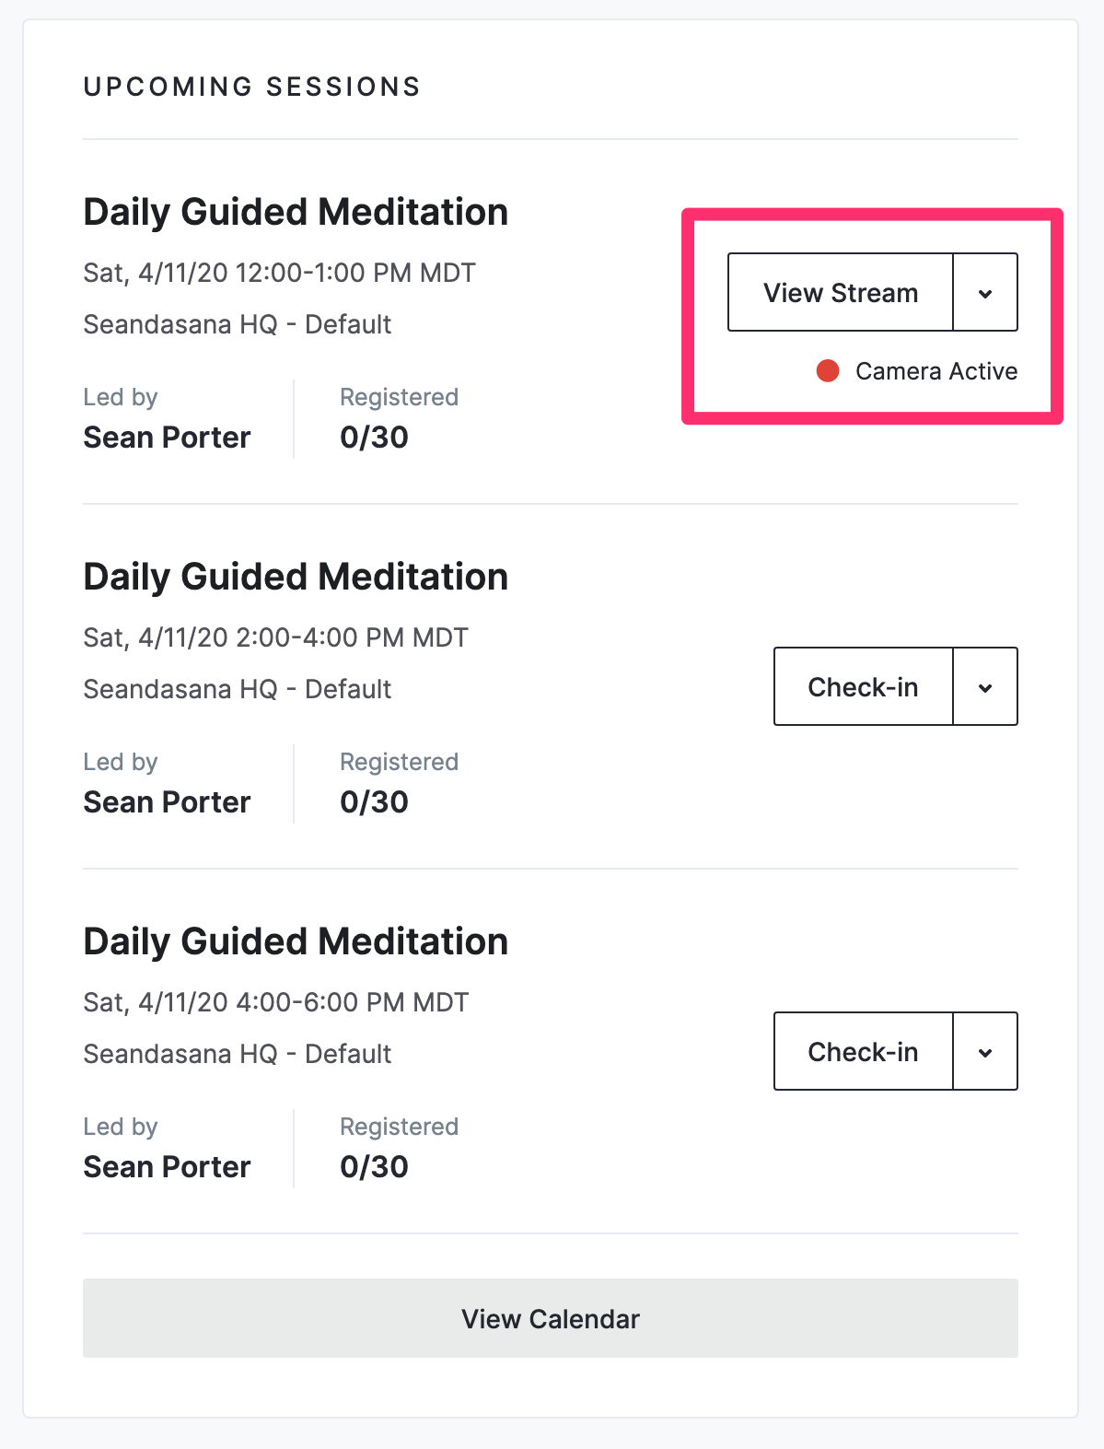Click the red Camera Active indicator dot
1104x1449 pixels.
click(x=828, y=371)
